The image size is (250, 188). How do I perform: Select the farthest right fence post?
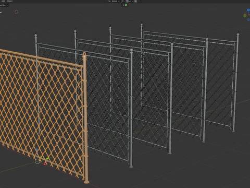pos(236,82)
